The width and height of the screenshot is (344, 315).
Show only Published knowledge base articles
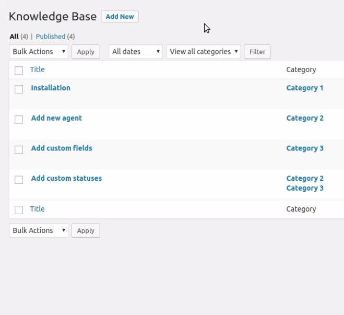click(x=50, y=37)
